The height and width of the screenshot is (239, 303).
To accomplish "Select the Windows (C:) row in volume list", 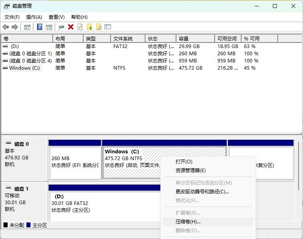I will coord(24,68).
